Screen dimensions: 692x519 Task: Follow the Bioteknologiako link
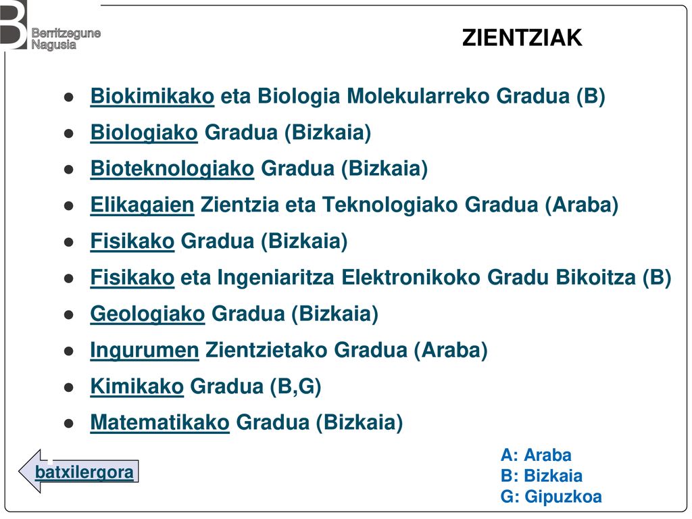(172, 169)
